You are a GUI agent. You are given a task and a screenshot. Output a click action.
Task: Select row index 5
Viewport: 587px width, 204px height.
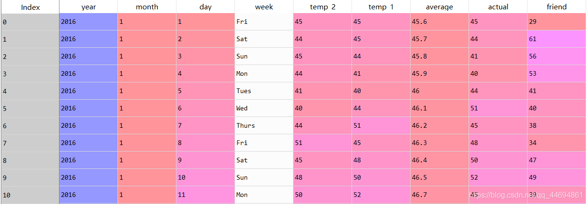[x=30, y=108]
